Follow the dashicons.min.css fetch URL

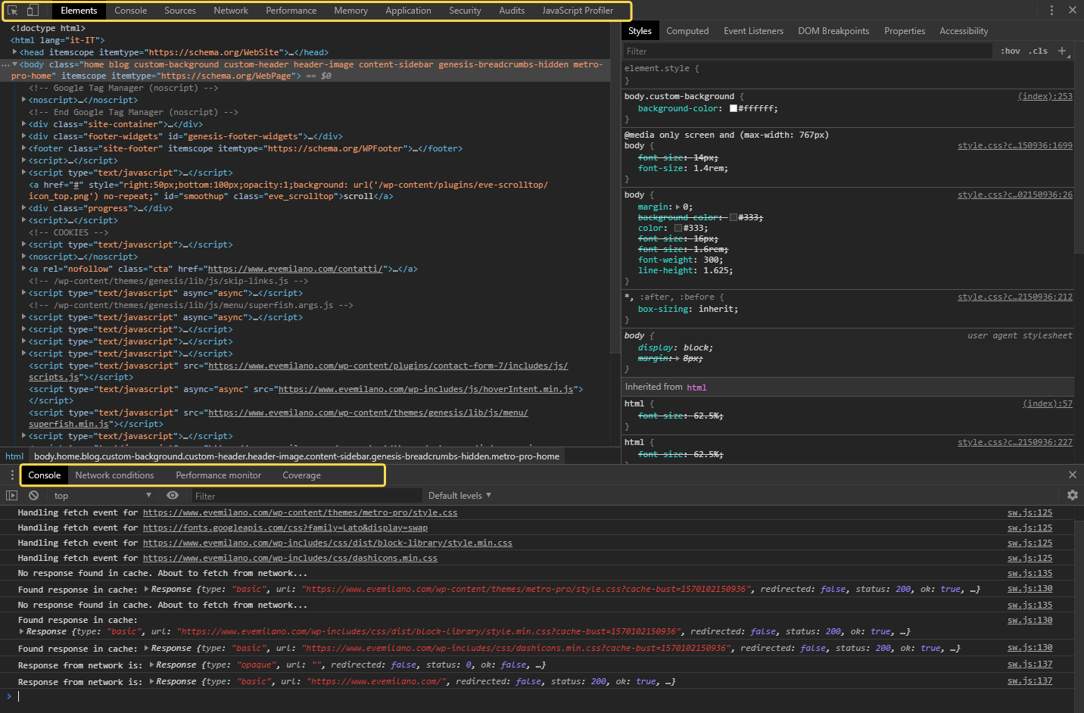pos(290,558)
